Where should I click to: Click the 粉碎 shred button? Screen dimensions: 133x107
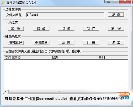pos(91,28)
